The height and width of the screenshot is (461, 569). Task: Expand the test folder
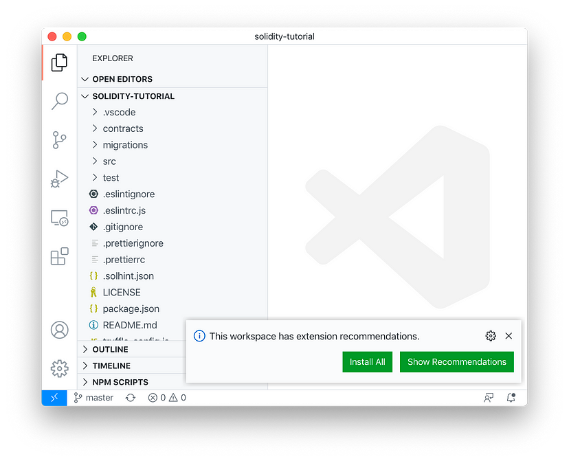click(x=172, y=177)
